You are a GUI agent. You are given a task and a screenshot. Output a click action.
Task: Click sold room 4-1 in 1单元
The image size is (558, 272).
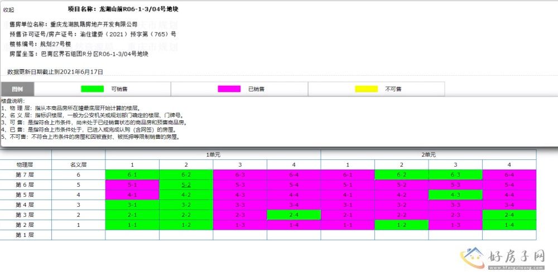132,195
